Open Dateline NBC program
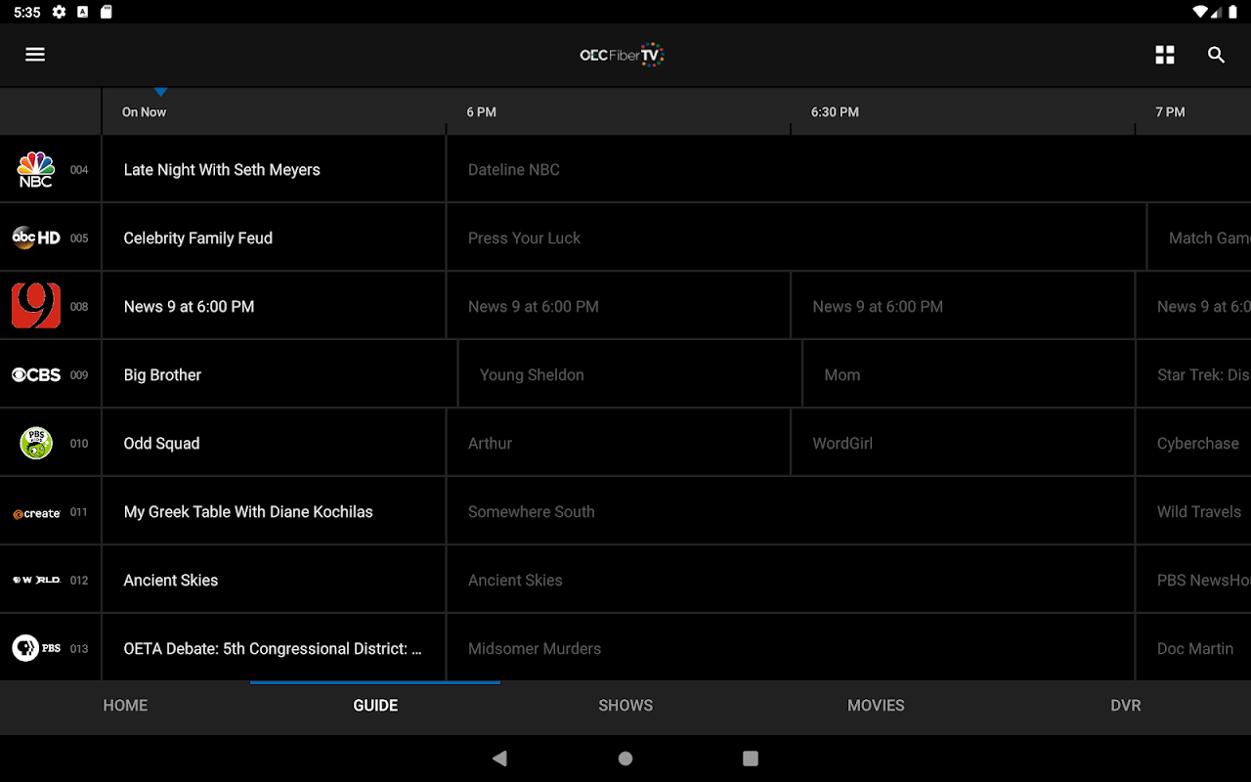The image size is (1251, 782). click(848, 169)
